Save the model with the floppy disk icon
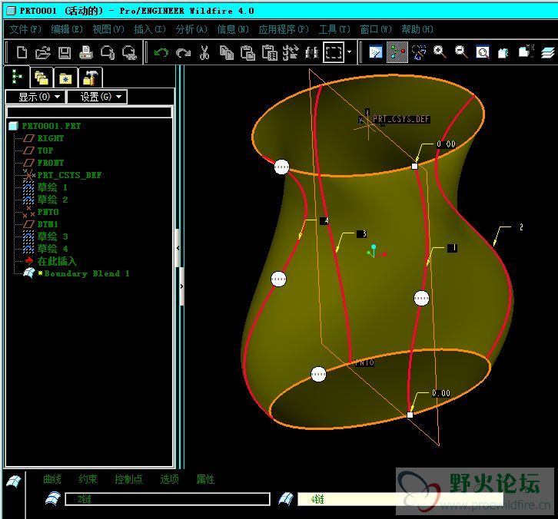 point(65,53)
